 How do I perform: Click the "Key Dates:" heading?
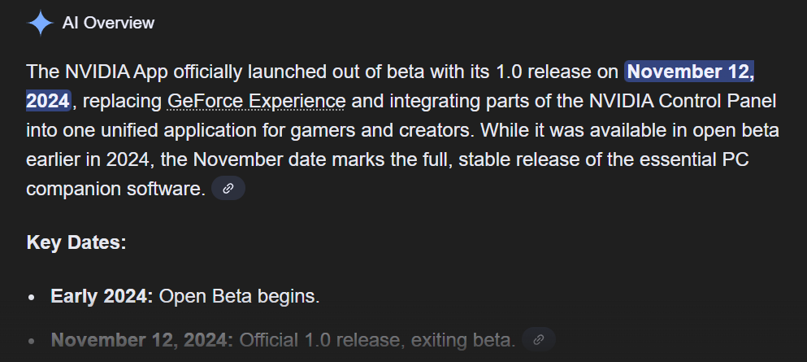click(x=76, y=243)
